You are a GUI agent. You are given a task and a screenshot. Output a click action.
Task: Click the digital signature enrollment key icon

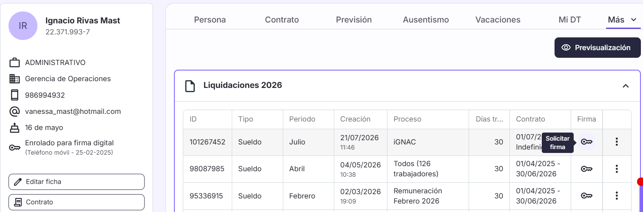point(14,147)
